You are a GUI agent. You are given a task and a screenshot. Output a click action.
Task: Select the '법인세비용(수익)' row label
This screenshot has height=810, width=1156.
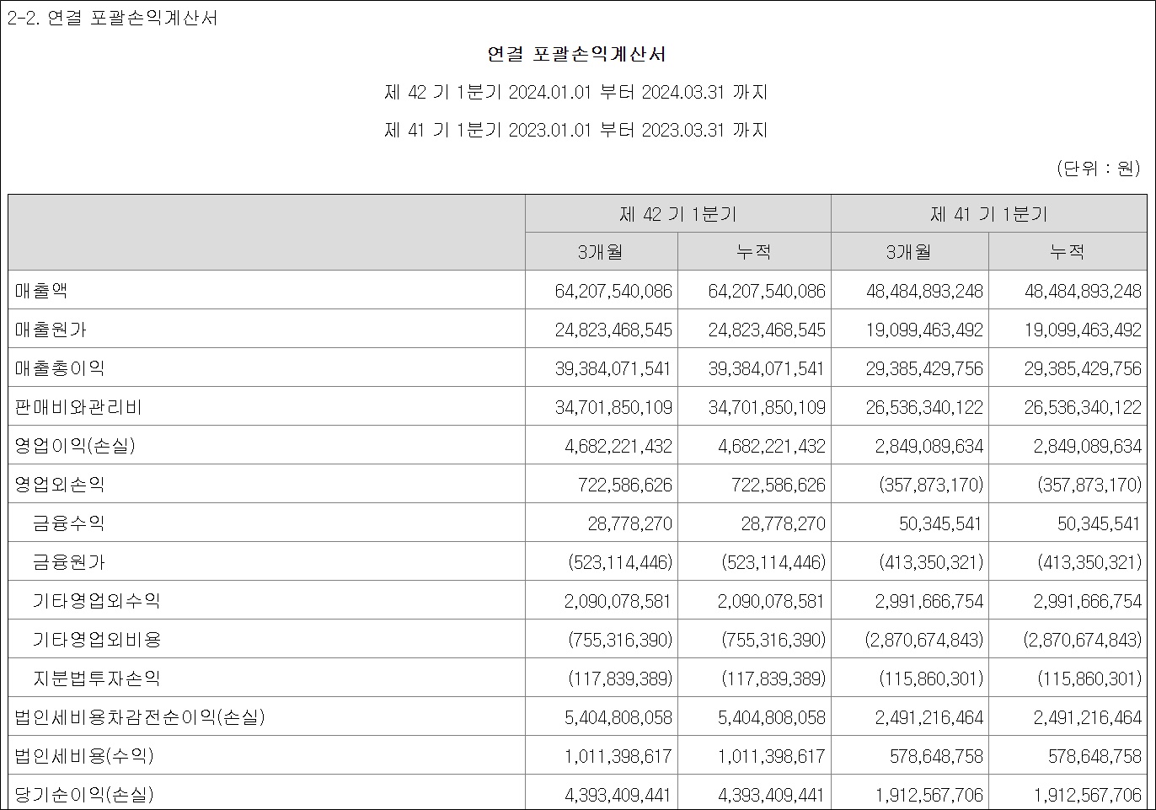84,755
